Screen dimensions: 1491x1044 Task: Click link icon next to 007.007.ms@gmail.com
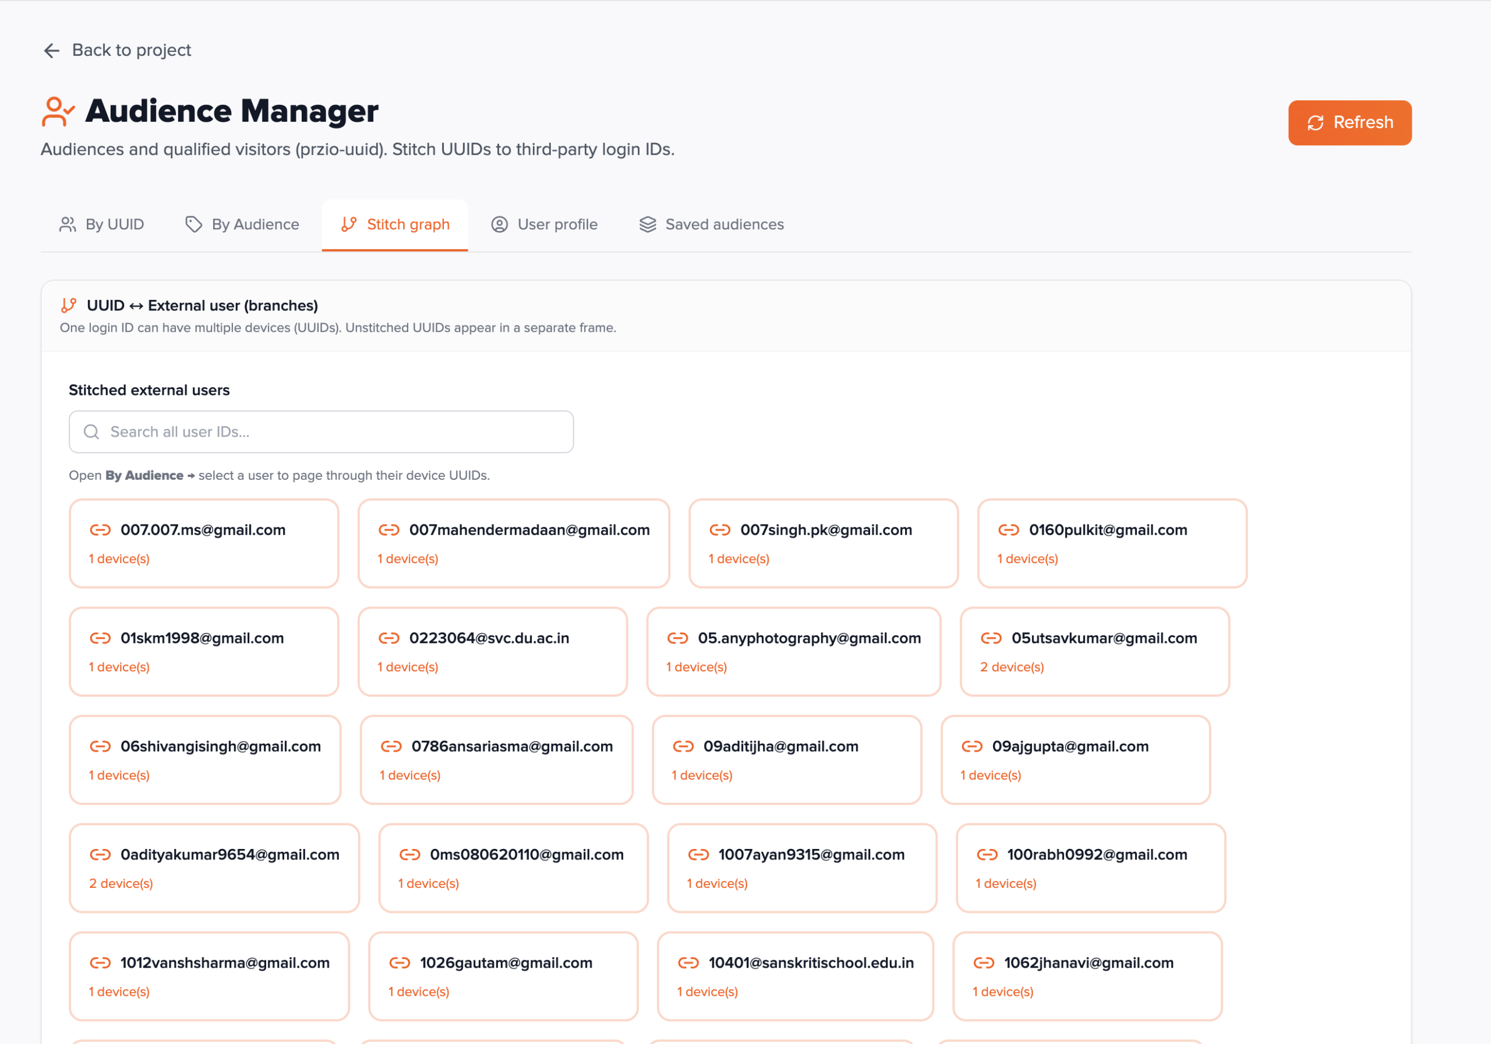(x=100, y=530)
